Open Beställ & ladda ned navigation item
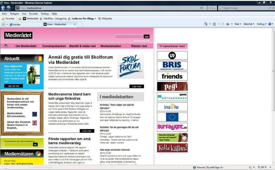Image resolution: width=275 pixels, height=170 pixels. coord(82,46)
